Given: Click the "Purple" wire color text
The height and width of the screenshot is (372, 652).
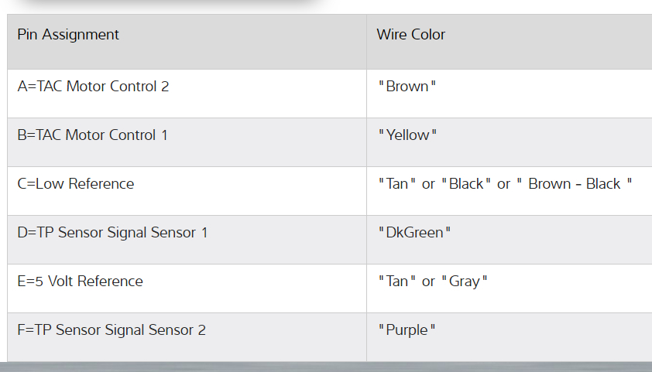Looking at the screenshot, I should coord(407,330).
